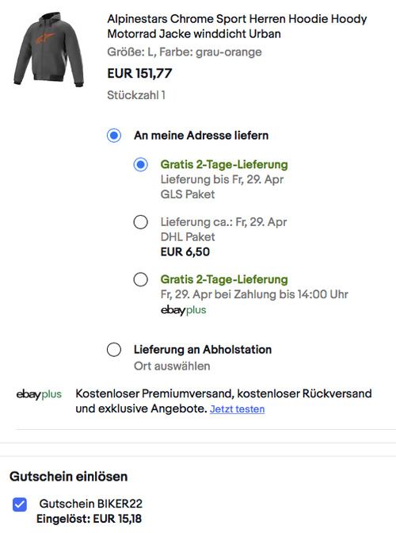Screen dimensions: 396x533
Task: Select 'Lieferung an Abholstation' radio button
Action: 114,350
